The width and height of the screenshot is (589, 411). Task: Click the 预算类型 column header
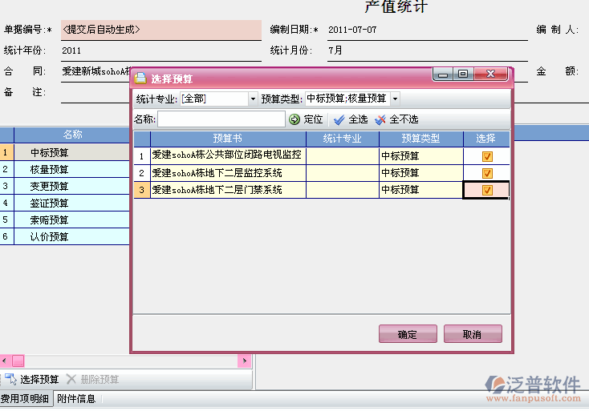click(421, 139)
